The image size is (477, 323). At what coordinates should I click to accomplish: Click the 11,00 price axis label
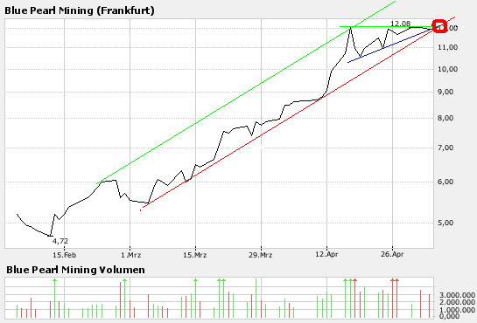coord(447,47)
